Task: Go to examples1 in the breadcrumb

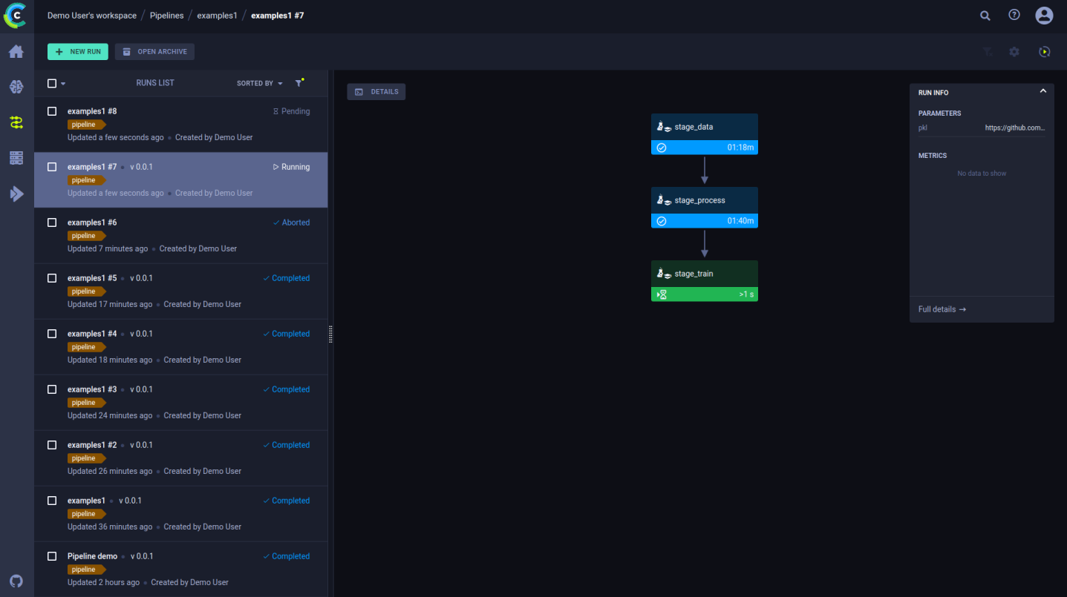Action: coord(217,16)
